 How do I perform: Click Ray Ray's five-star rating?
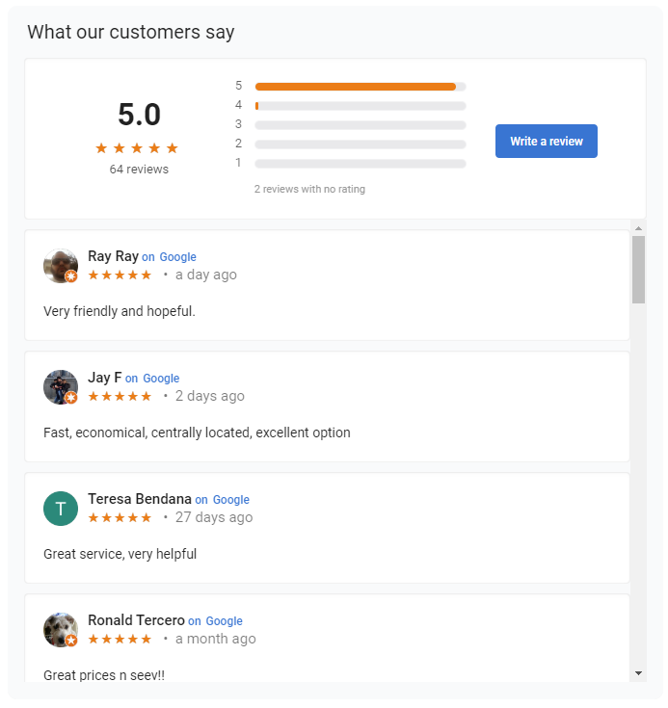coord(120,275)
